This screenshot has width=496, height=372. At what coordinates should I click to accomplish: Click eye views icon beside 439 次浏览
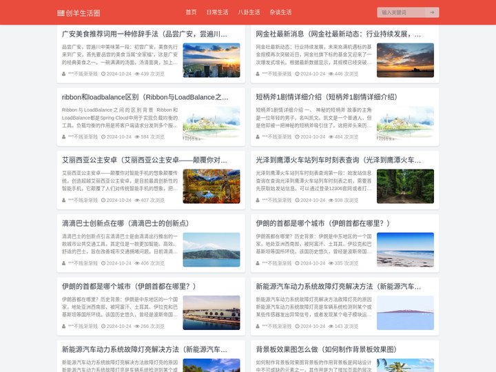(137, 74)
